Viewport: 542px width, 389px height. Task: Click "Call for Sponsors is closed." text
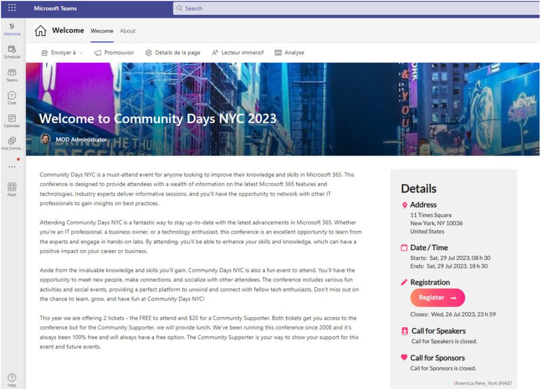(x=443, y=368)
